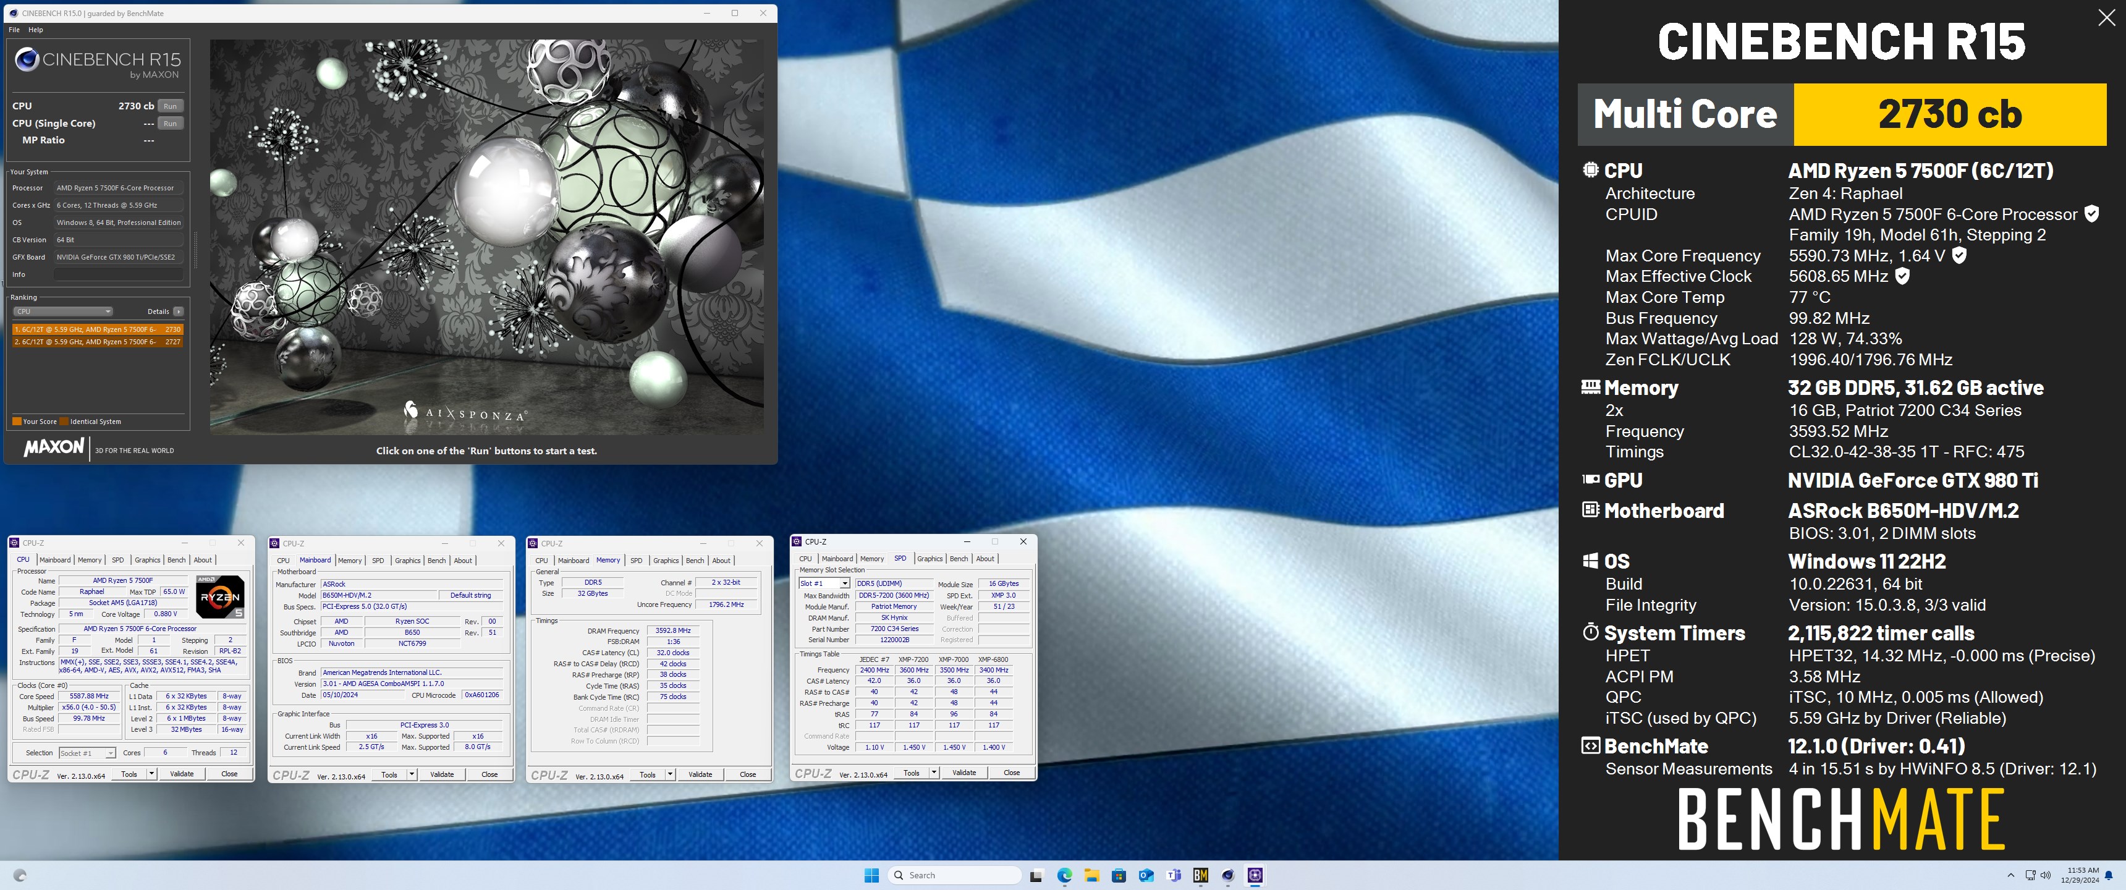The height and width of the screenshot is (890, 2126).
Task: Click the Part Number '7200 C34 Series' in CPU-Z
Action: pyautogui.click(x=895, y=629)
